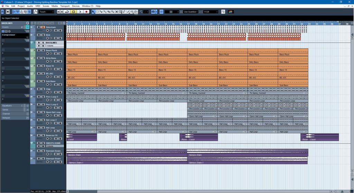Image resolution: width=354 pixels, height=193 pixels.
Task: Open the Volume parameter dropdown on SWEEPS DOWN
Action: coord(55,146)
